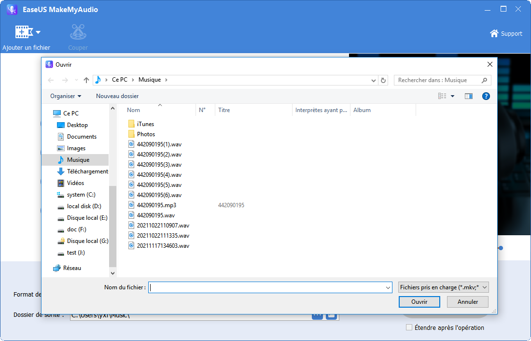The image size is (531, 341).
Task: Select Images in navigation pane
Action: coord(71,148)
